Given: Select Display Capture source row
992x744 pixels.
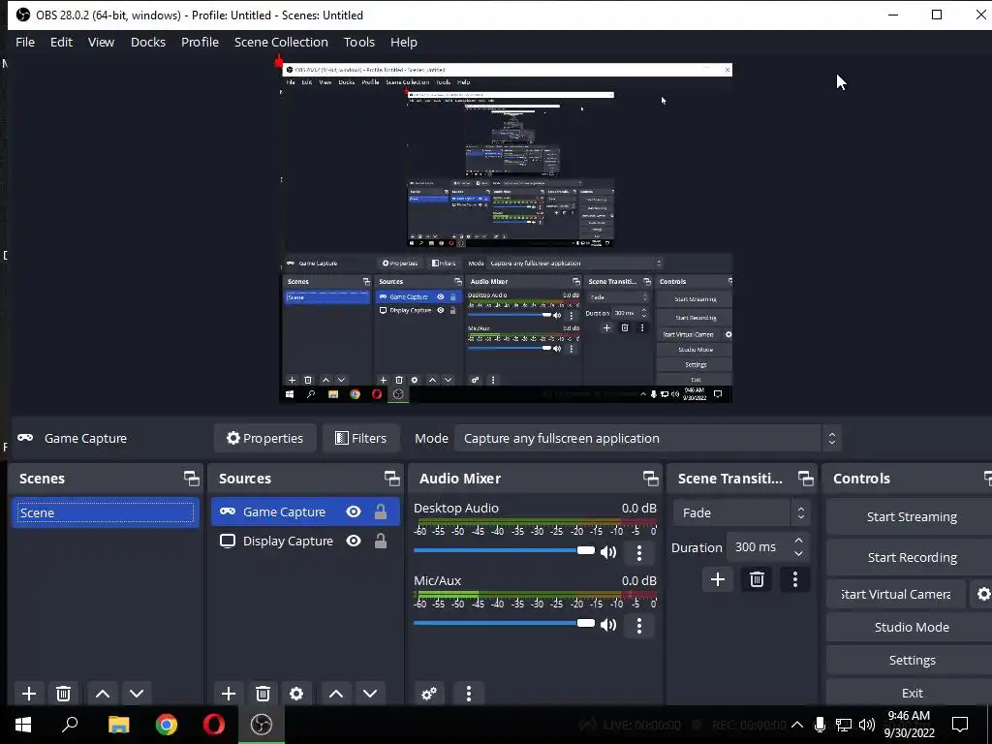Looking at the screenshot, I should point(305,541).
